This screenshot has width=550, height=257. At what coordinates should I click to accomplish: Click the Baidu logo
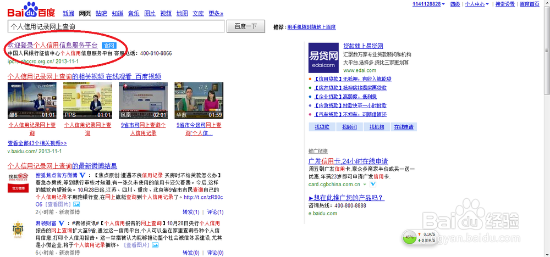click(31, 9)
